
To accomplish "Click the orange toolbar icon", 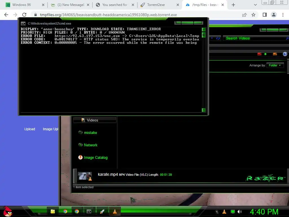I will click(275, 54).
